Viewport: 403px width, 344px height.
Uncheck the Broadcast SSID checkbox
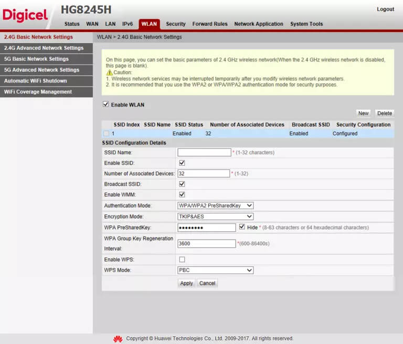(x=182, y=184)
